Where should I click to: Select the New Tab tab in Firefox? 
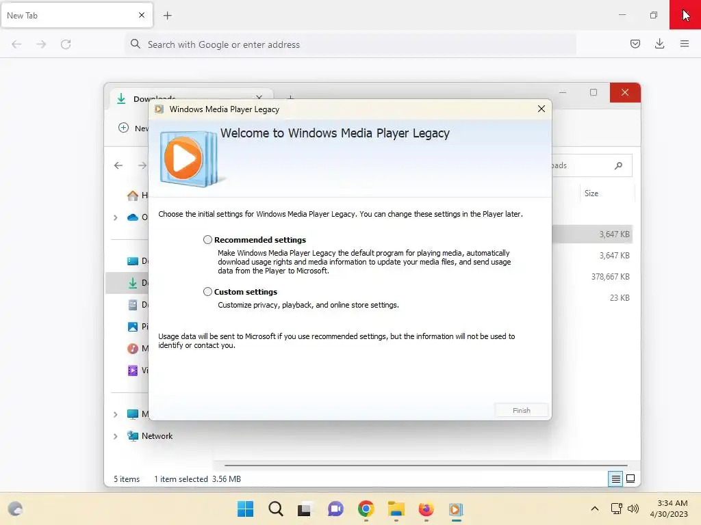[x=77, y=15]
